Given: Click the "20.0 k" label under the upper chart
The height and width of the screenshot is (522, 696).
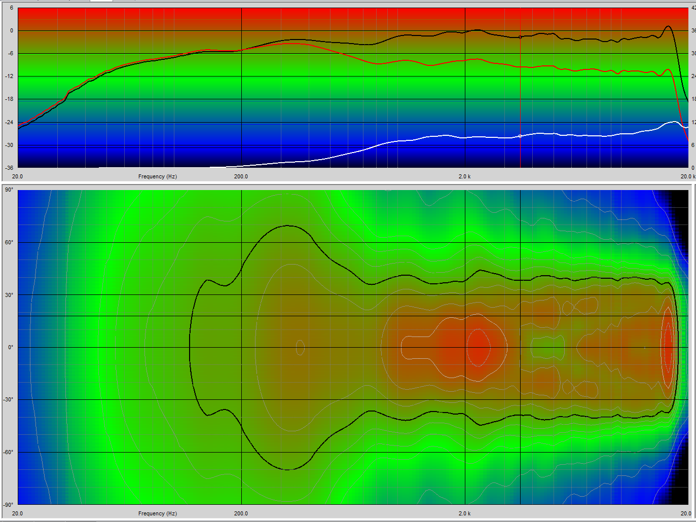Looking at the screenshot, I should [688, 176].
